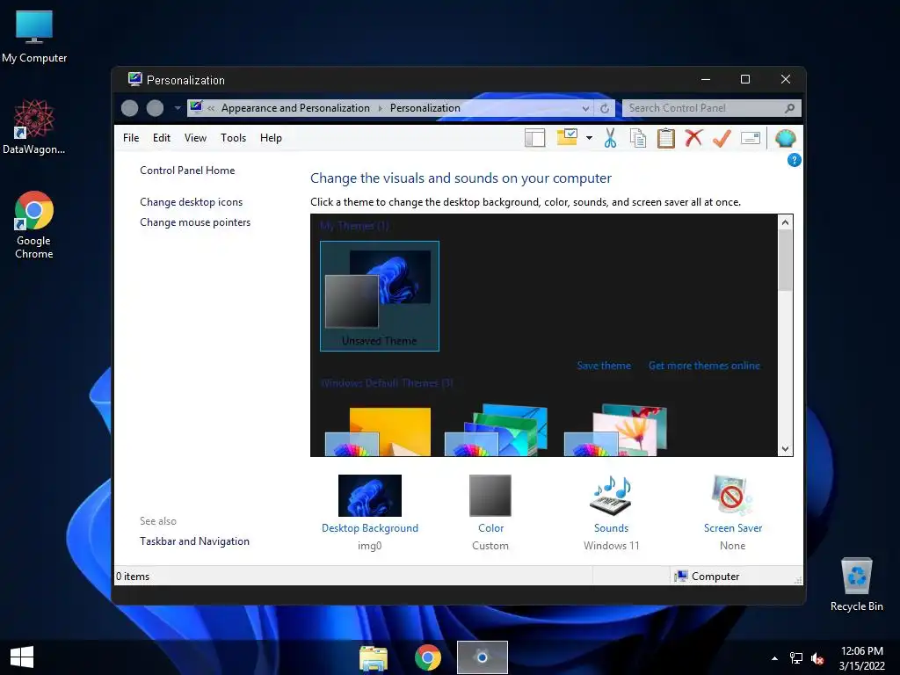Click the Desktop Background text link
Screen dimensions: 900x675
[370, 528]
